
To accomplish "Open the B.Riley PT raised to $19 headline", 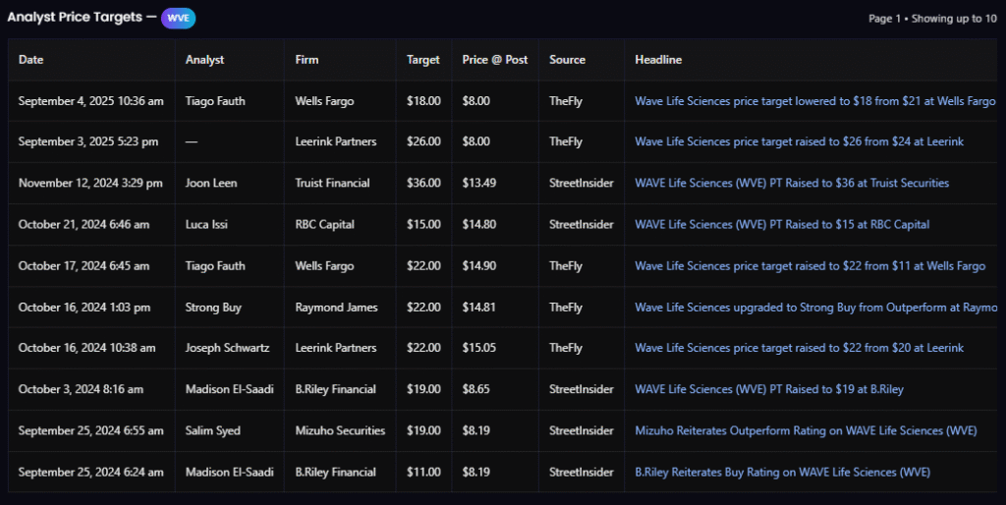I will [x=769, y=389].
